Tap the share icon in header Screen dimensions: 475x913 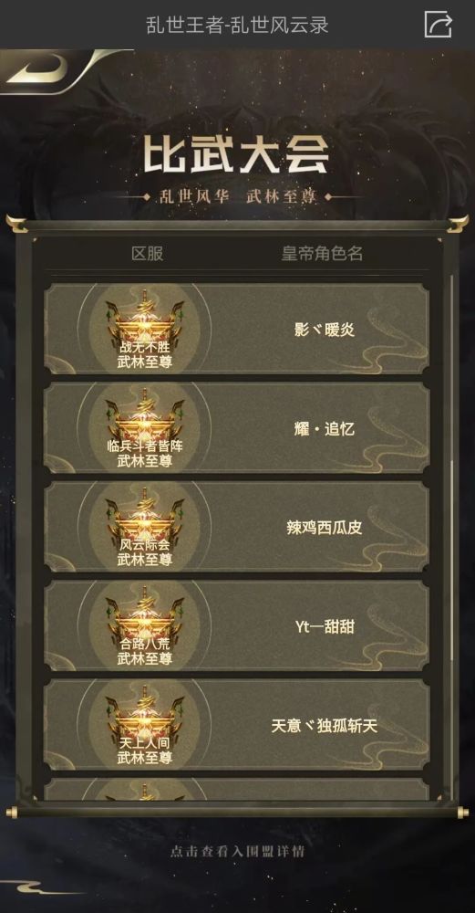pos(438,25)
